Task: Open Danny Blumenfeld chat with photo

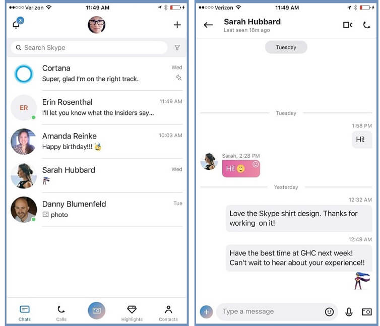Action: tap(97, 209)
